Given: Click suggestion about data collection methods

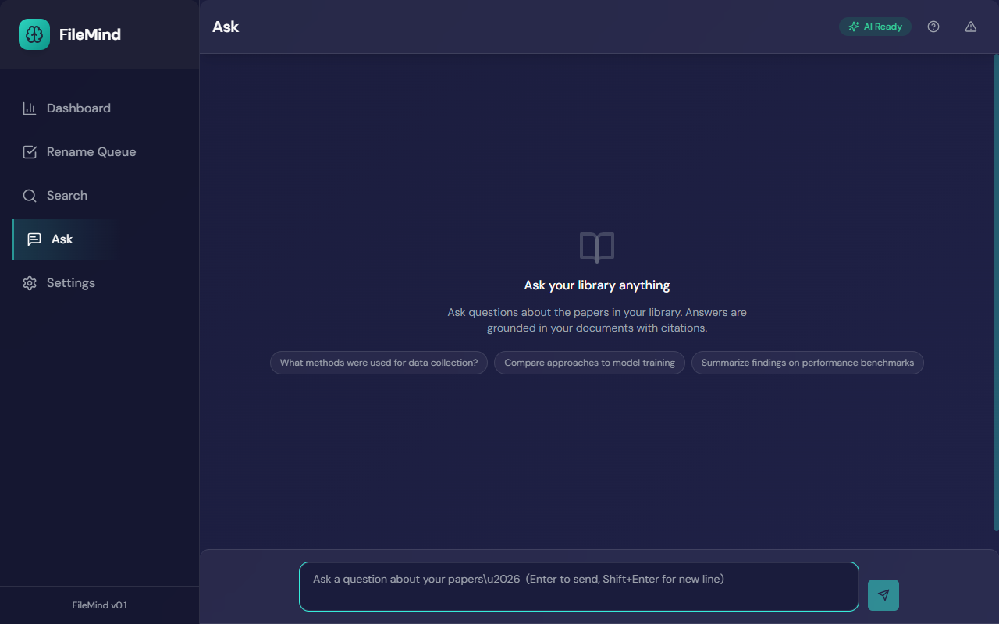Looking at the screenshot, I should 379,362.
